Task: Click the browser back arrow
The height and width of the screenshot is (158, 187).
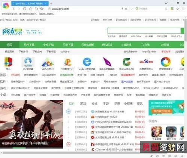Action: click(14, 9)
